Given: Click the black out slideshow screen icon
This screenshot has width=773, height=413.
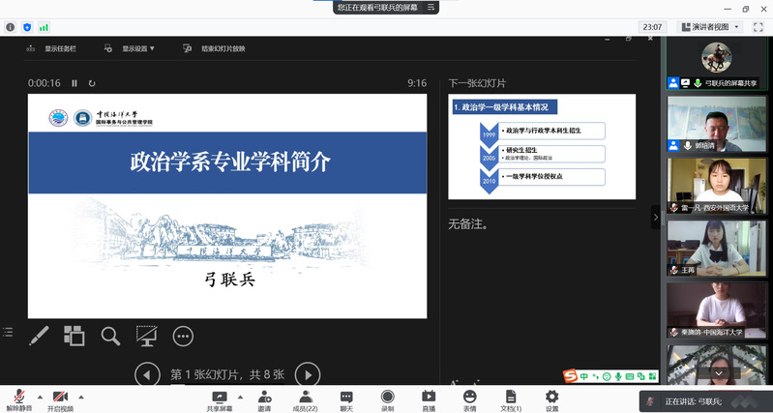Looking at the screenshot, I should pyautogui.click(x=147, y=336).
